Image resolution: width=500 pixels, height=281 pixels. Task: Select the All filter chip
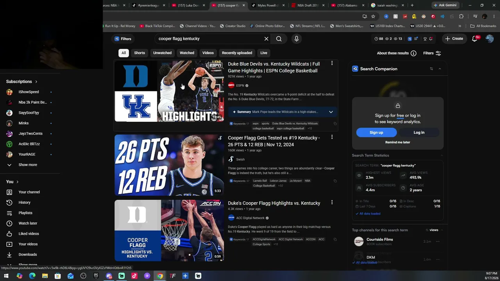(123, 53)
